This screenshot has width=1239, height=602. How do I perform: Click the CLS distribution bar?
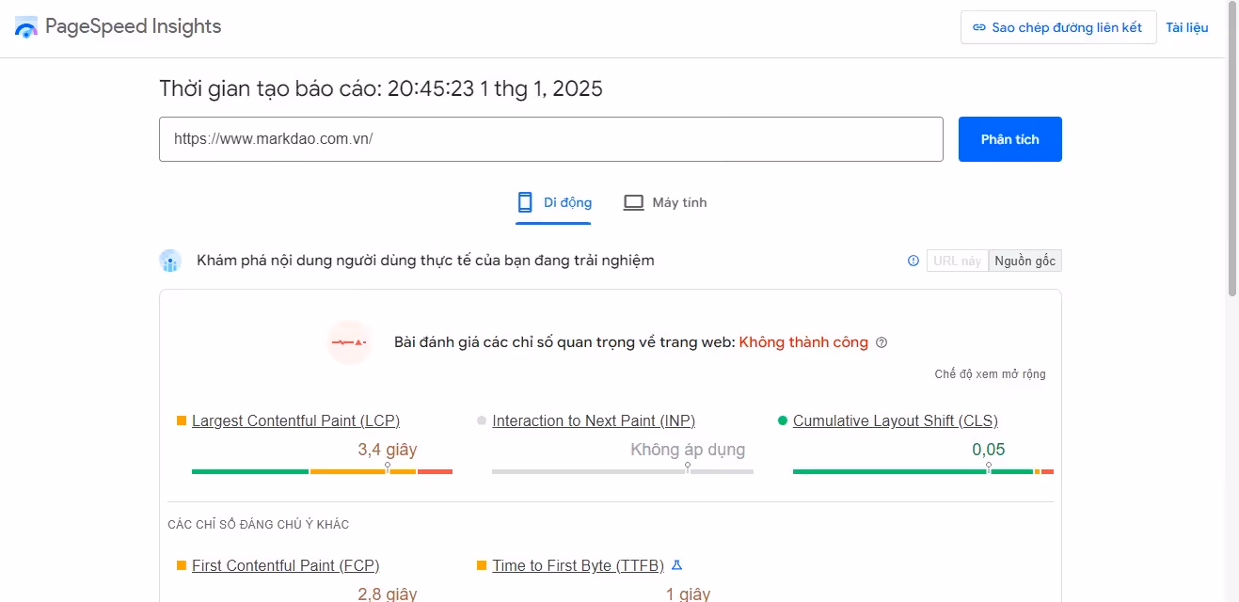click(922, 470)
